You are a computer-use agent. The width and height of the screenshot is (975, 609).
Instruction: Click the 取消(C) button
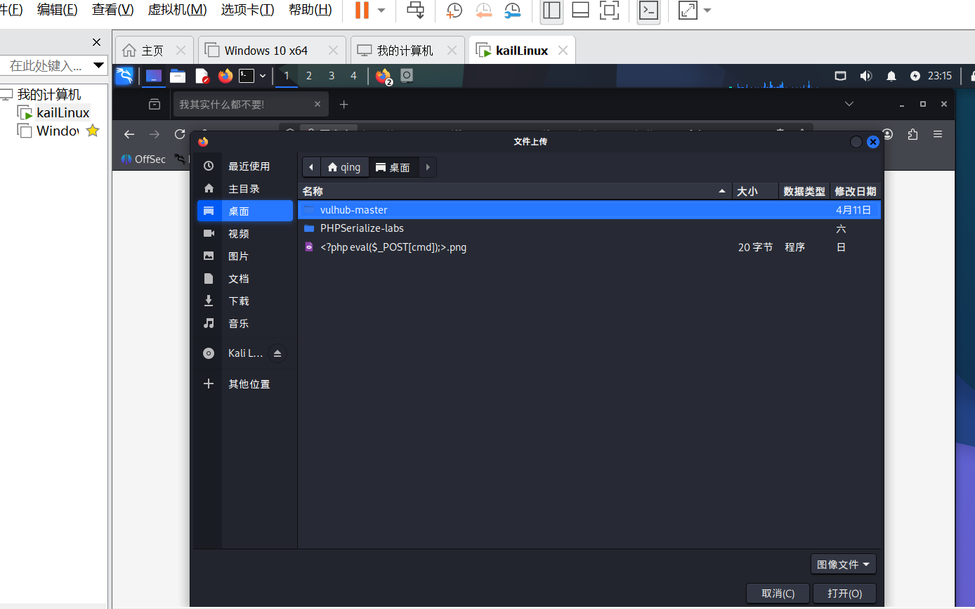click(x=778, y=594)
